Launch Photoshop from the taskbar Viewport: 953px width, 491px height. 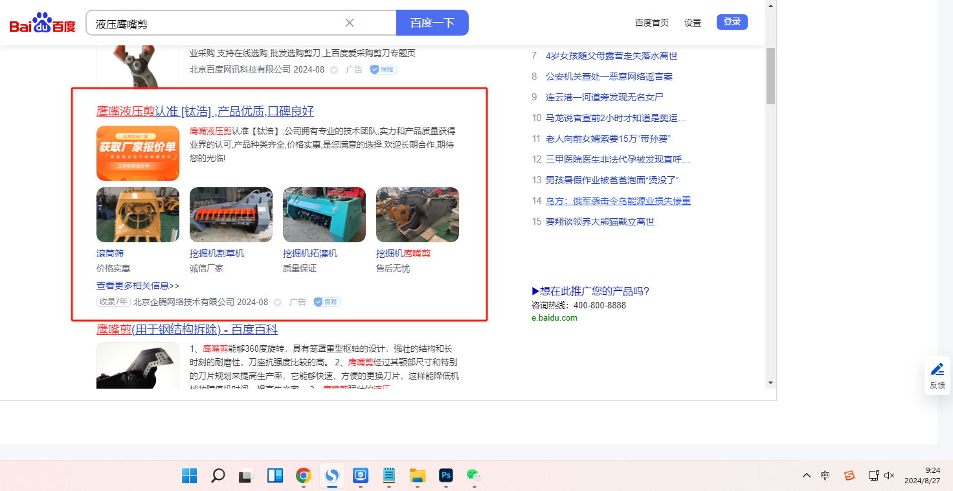click(445, 475)
